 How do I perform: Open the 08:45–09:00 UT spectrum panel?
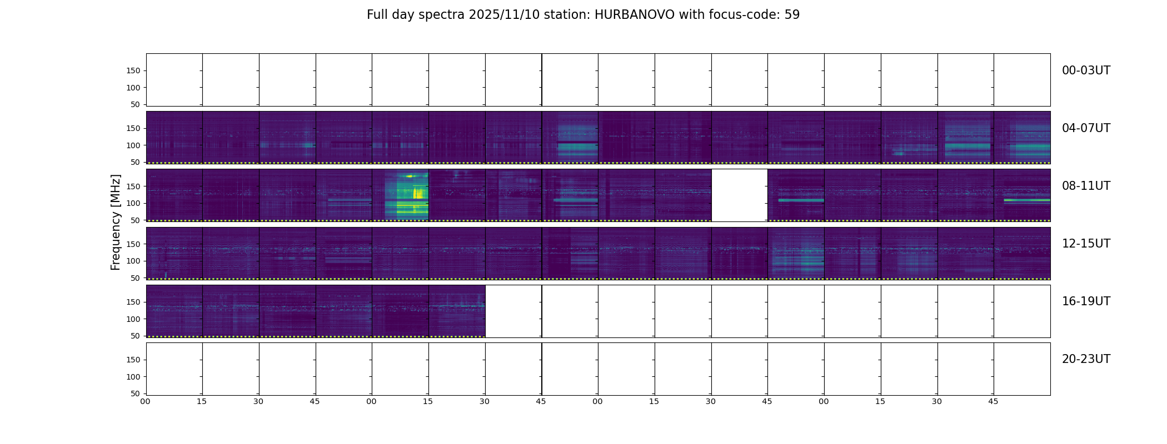pos(344,195)
